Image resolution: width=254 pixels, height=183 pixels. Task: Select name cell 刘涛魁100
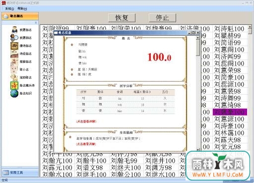[x=230, y=29]
